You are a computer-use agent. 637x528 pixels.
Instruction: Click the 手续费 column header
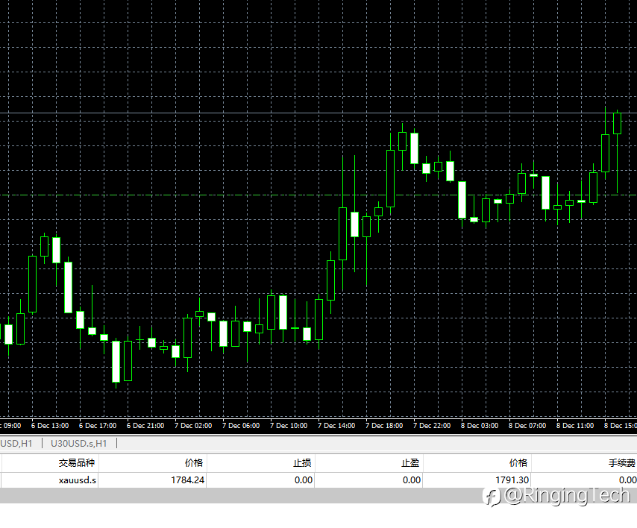pos(622,462)
